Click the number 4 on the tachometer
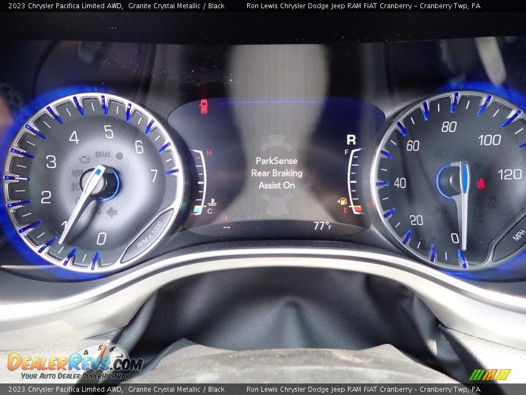 point(74,137)
